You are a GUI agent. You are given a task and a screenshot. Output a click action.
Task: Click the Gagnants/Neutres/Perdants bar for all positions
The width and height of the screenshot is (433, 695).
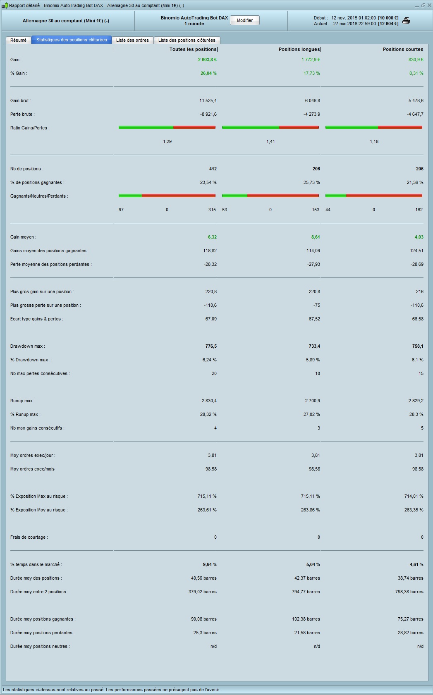[167, 196]
